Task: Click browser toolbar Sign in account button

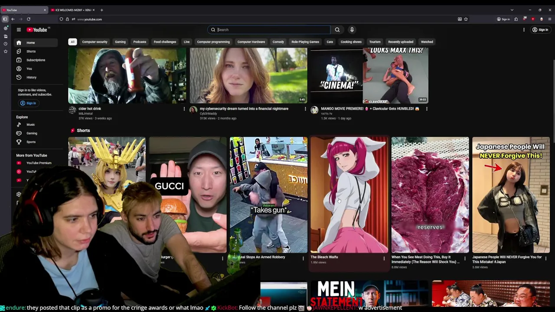Action: [503, 19]
